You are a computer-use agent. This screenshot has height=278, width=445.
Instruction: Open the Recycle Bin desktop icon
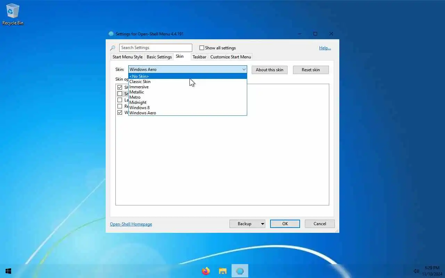coord(13,15)
